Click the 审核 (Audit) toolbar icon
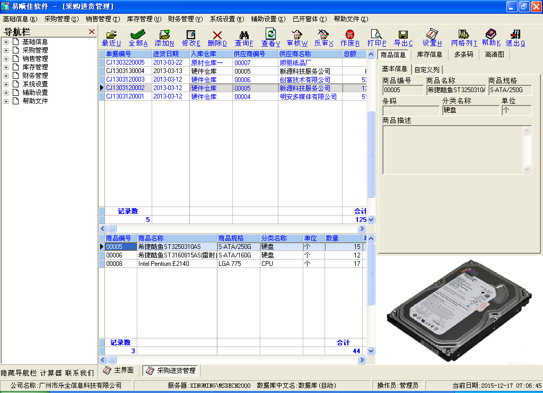The width and height of the screenshot is (543, 393). tap(297, 34)
